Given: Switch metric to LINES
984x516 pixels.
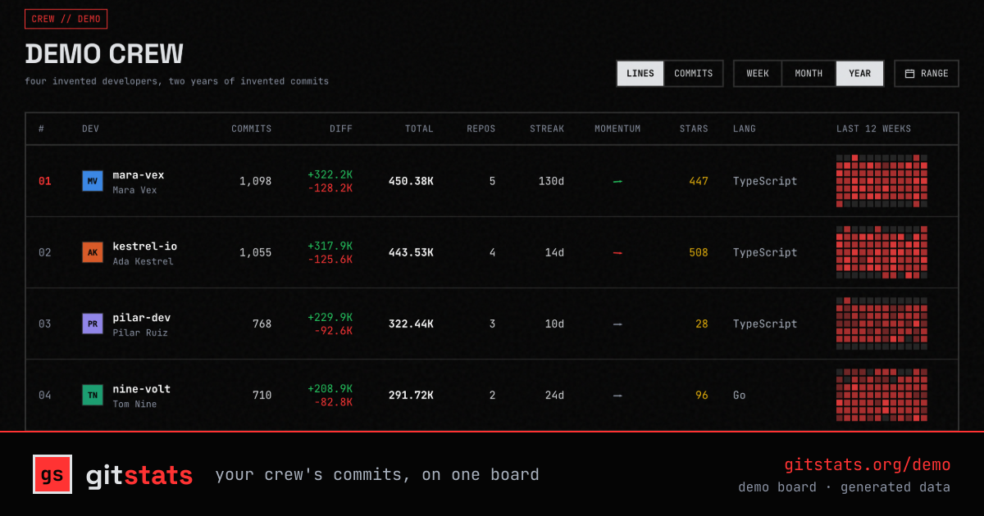Looking at the screenshot, I should click(640, 74).
